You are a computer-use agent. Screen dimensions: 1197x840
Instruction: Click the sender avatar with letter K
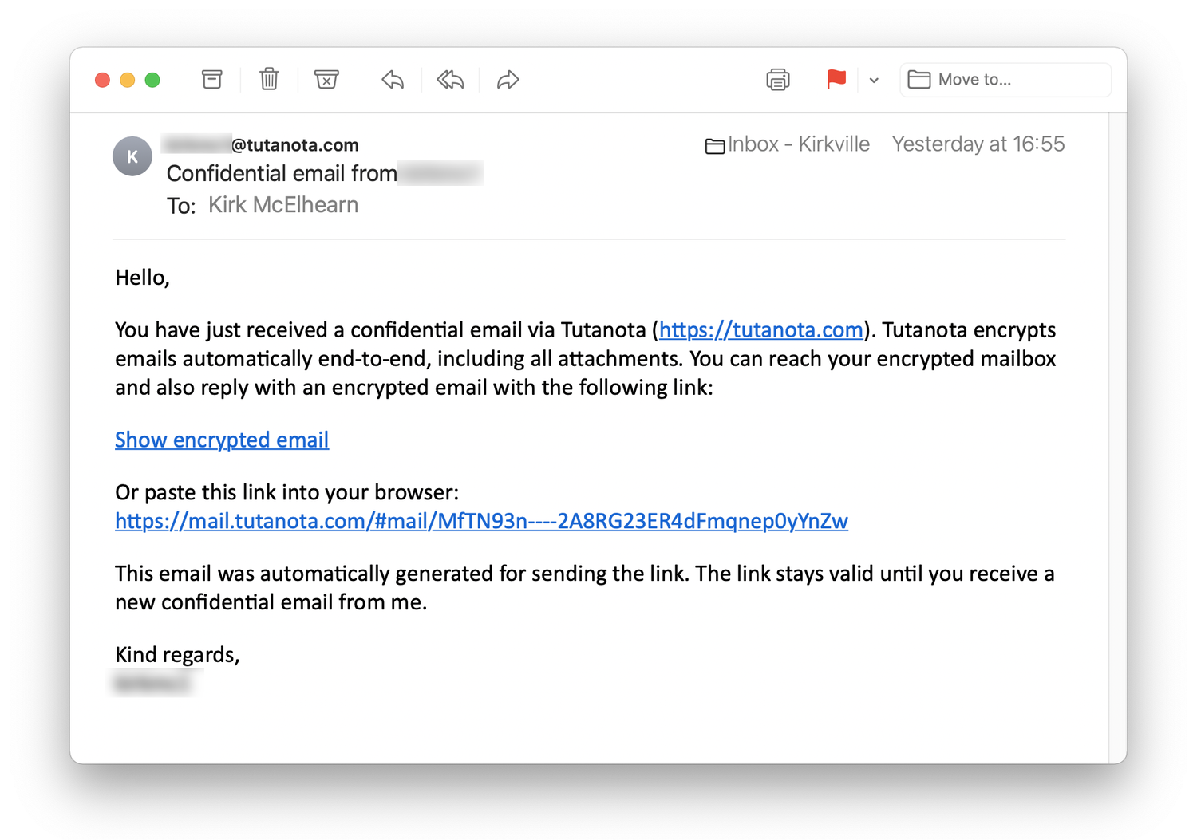pyautogui.click(x=132, y=156)
